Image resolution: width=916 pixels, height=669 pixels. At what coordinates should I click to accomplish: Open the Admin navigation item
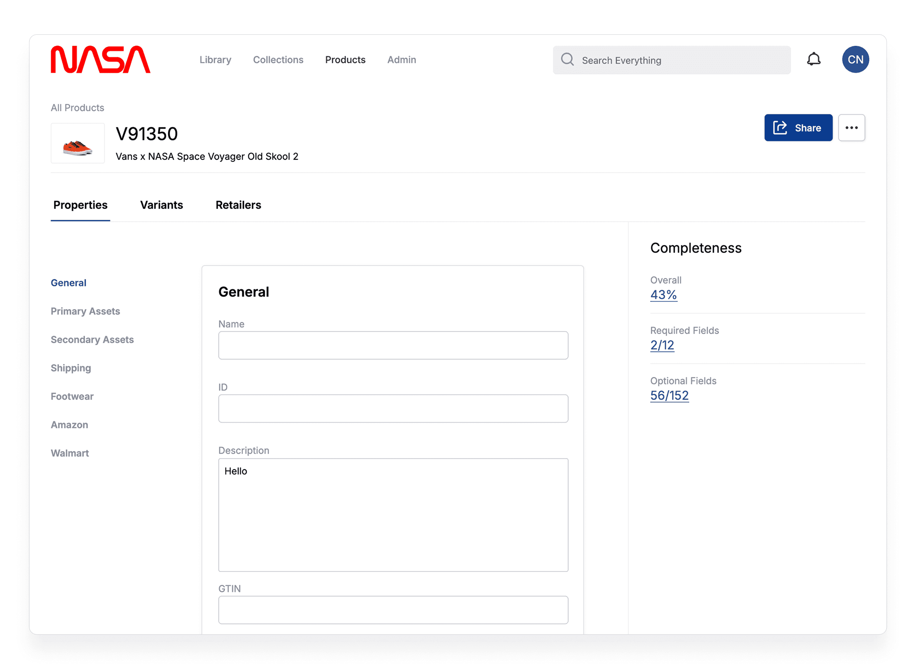(x=401, y=60)
